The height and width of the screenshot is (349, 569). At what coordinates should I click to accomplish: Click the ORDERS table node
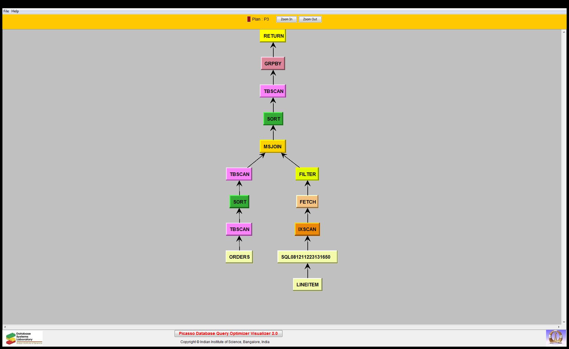239,257
